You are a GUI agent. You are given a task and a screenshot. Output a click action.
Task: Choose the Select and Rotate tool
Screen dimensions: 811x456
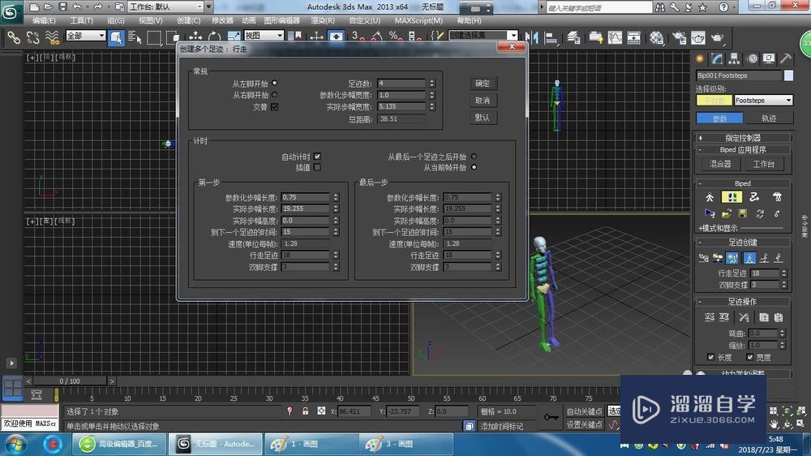214,37
